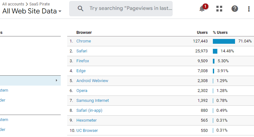The image size is (254, 137).
Task: Open the Hexometer browser link
Action: point(86,120)
